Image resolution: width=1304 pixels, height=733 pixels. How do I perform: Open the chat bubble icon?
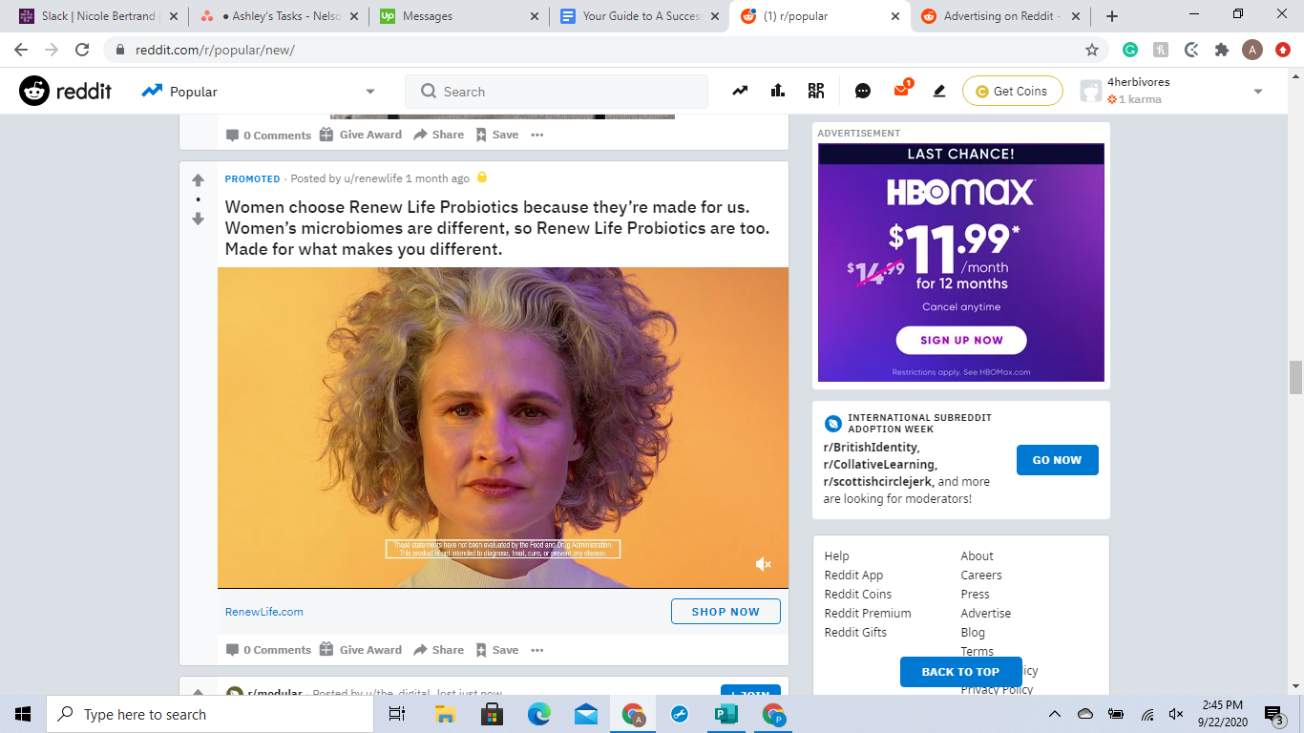pos(863,91)
